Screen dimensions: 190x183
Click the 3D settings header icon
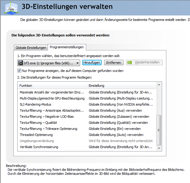[12, 8]
